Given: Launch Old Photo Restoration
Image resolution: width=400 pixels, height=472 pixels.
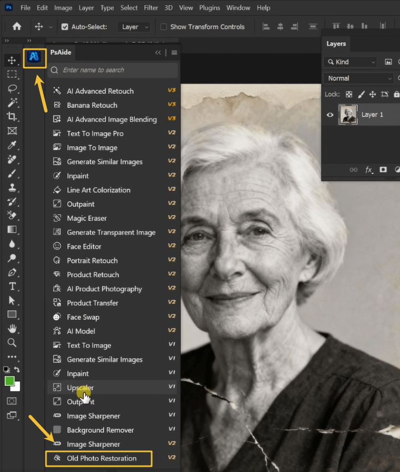Looking at the screenshot, I should [x=112, y=458].
